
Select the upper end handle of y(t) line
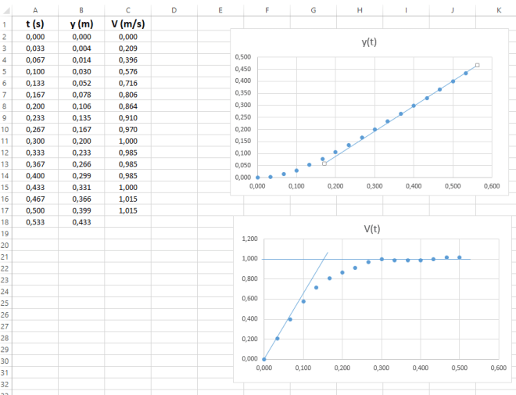(477, 66)
